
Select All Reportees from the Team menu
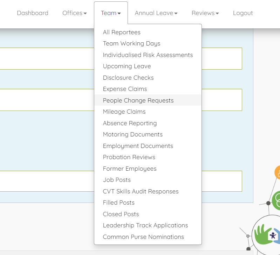(122, 32)
